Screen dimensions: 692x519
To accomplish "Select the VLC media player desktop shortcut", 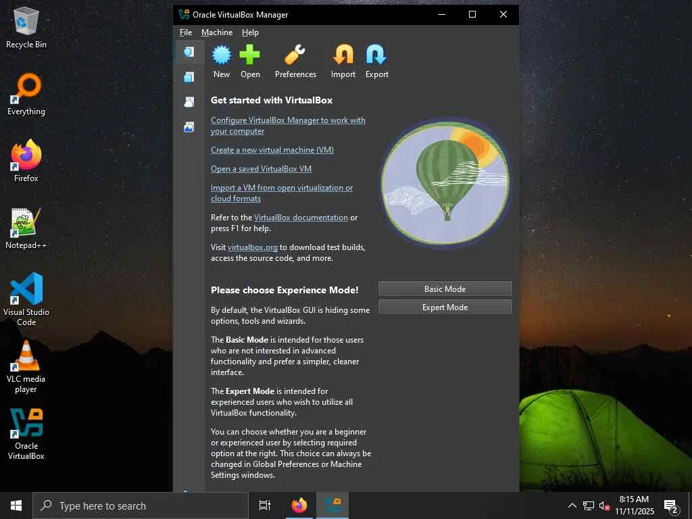I will click(x=26, y=366).
